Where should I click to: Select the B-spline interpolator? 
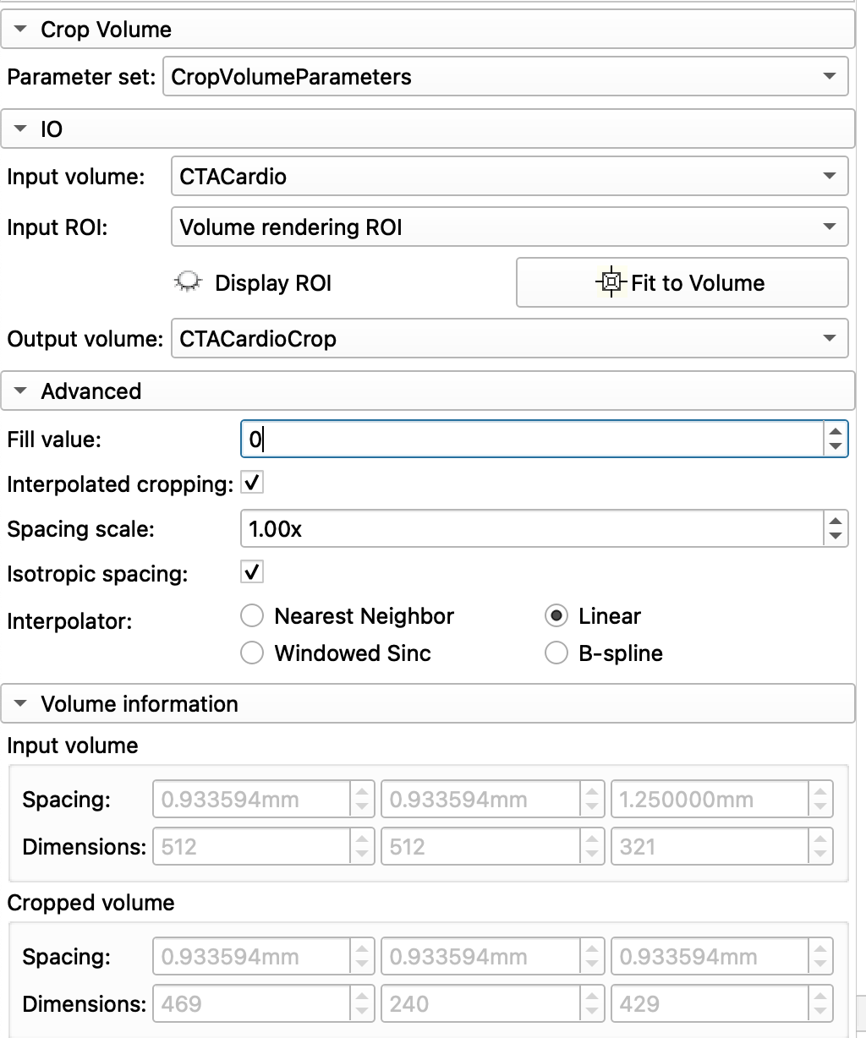click(556, 653)
